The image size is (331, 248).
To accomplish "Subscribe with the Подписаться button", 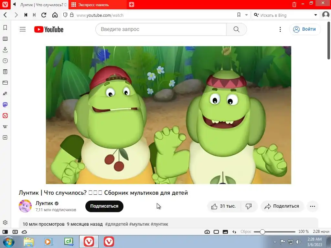I will (104, 206).
